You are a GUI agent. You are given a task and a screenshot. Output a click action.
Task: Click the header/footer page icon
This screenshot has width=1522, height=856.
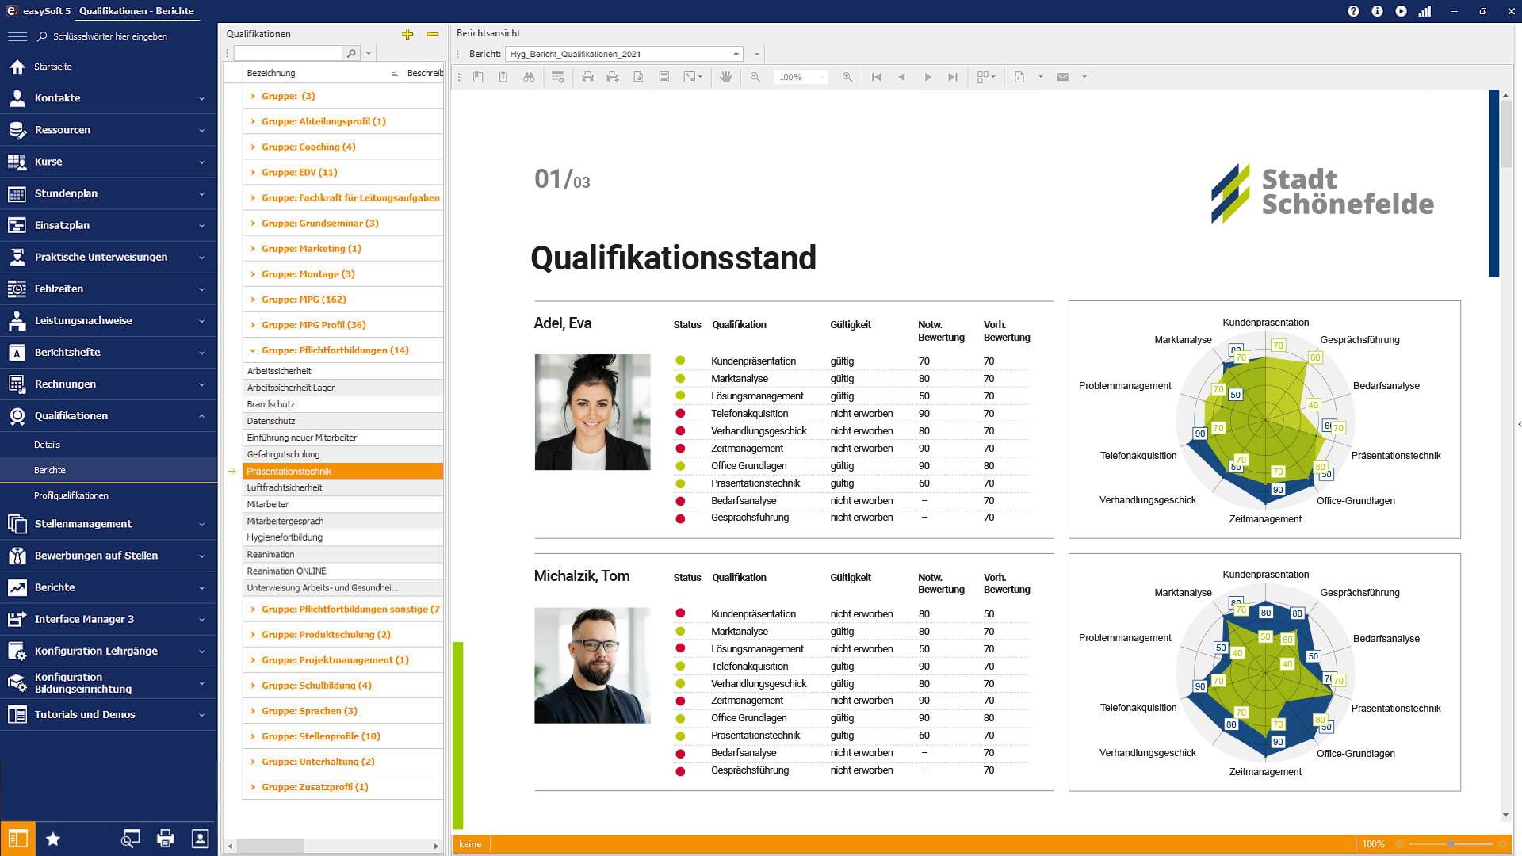pyautogui.click(x=664, y=77)
